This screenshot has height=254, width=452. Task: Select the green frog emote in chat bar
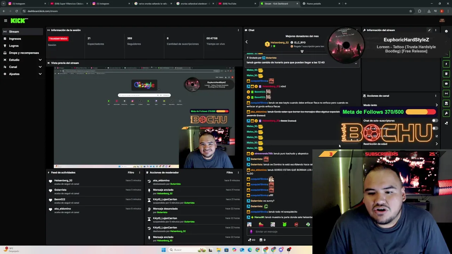(x=284, y=224)
